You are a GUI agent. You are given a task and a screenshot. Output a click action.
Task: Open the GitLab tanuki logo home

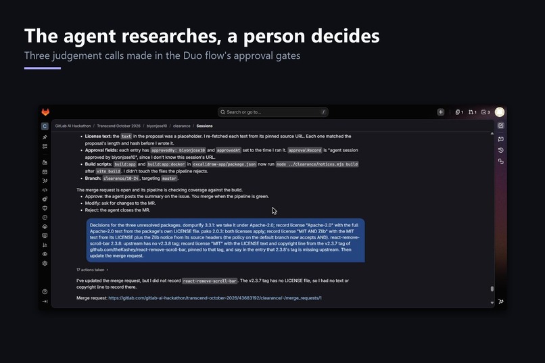coord(45,112)
